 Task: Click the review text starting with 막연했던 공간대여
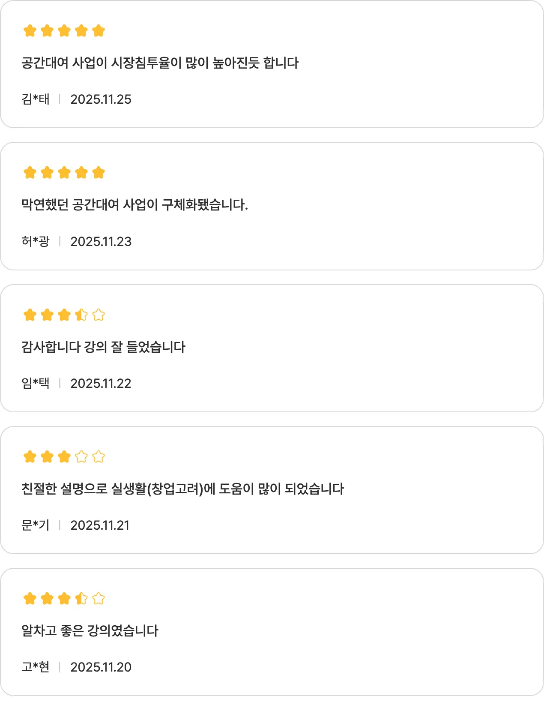click(135, 205)
